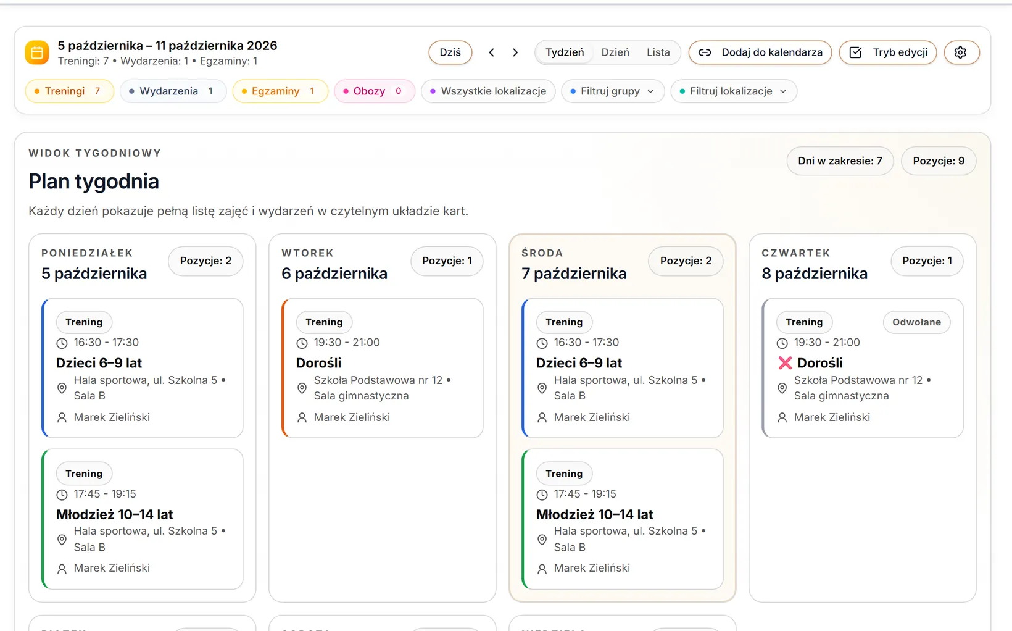Click link icon in Dodaj do kalendarza
1012x631 pixels.
click(705, 52)
